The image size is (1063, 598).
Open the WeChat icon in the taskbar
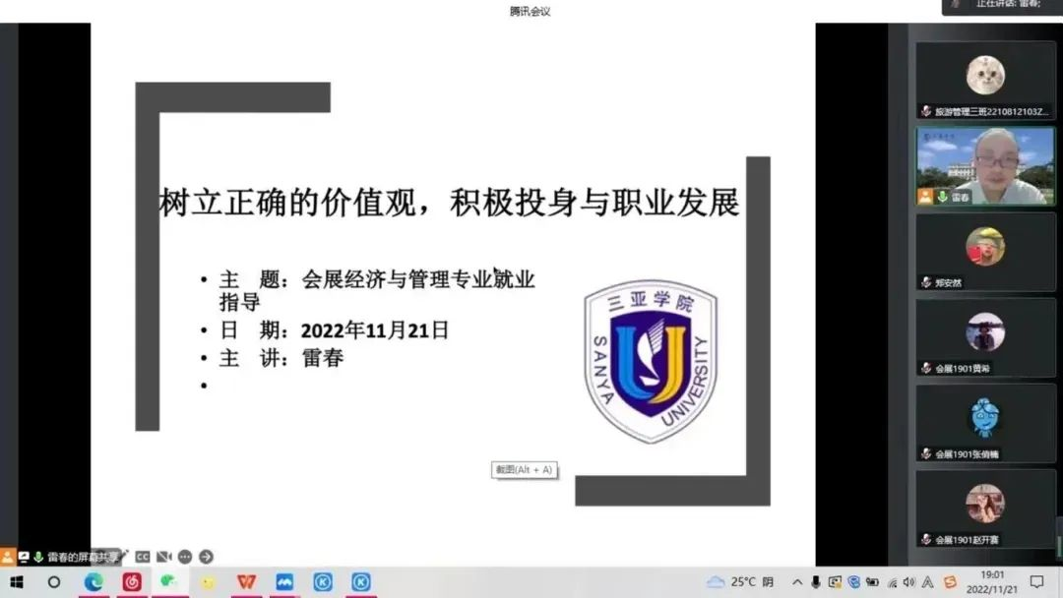169,582
